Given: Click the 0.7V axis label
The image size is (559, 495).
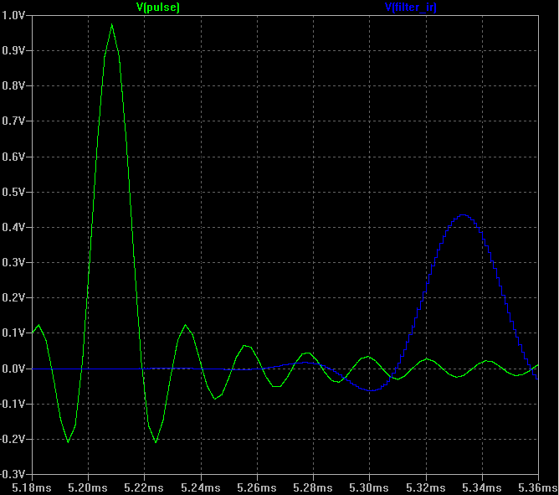Looking at the screenshot, I should click(x=13, y=121).
